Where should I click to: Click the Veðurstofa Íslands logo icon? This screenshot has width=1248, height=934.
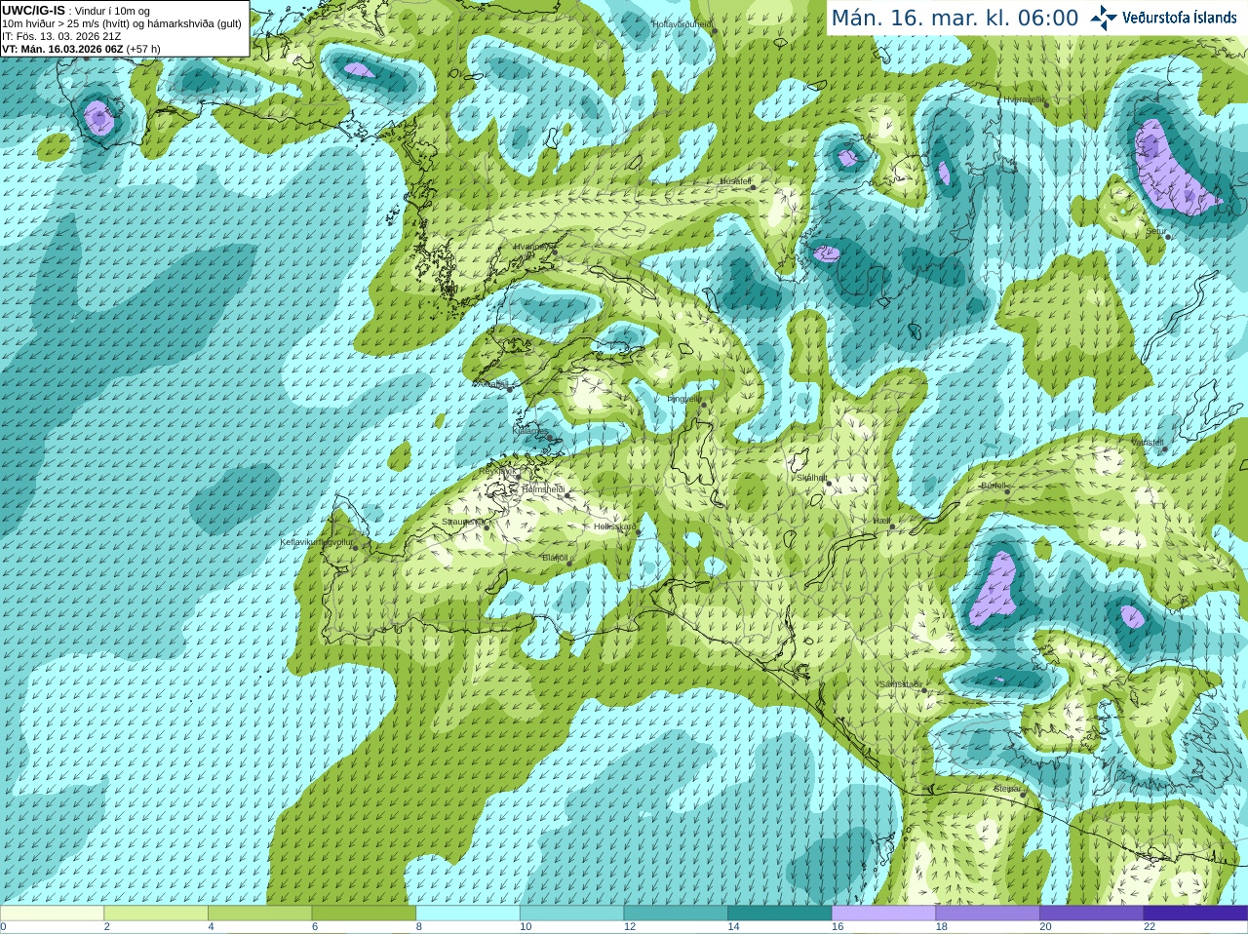coord(1104,18)
